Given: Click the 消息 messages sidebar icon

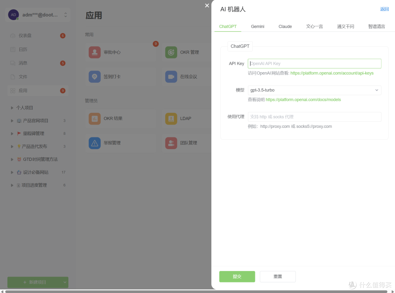Looking at the screenshot, I should click(x=12, y=63).
